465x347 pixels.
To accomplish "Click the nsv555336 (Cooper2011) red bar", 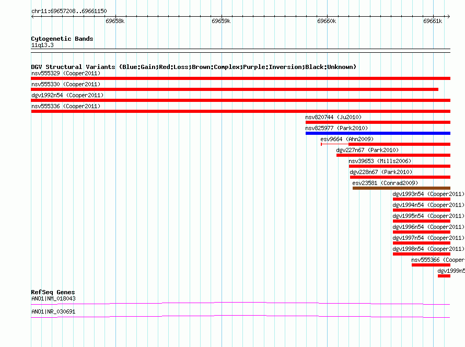I will [240, 111].
